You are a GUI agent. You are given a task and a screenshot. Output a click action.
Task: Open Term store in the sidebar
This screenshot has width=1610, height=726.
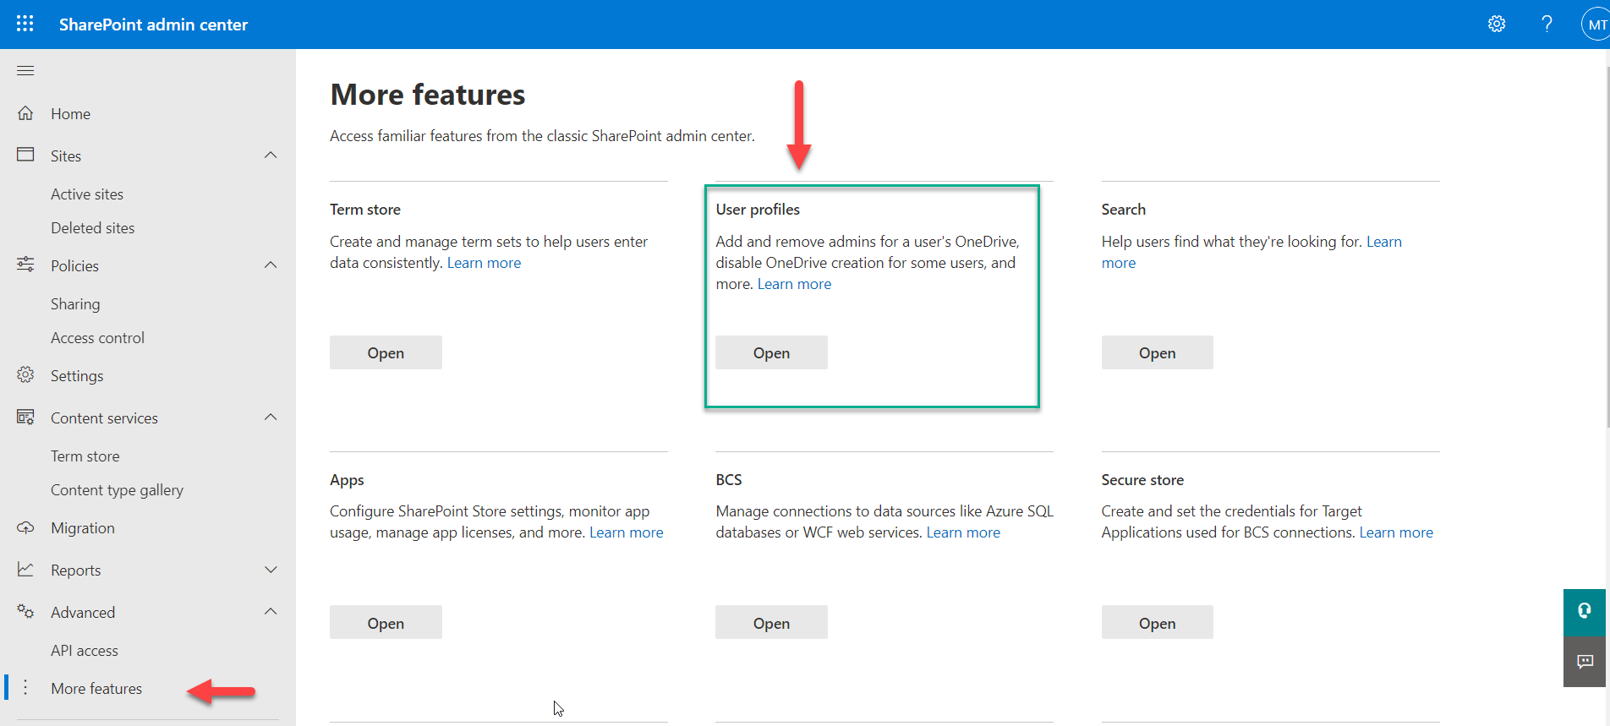tap(85, 456)
